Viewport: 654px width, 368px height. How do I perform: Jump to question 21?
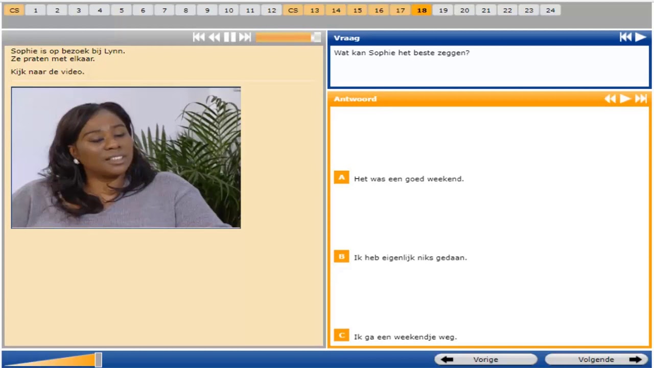486,10
